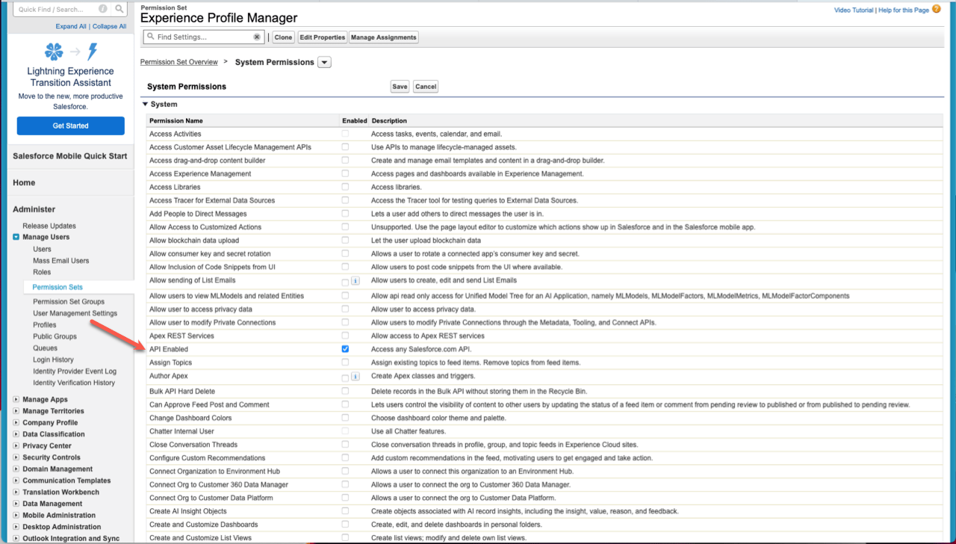Viewport: 956px width, 544px height.
Task: Open help via the yellow question mark icon
Action: pyautogui.click(x=937, y=9)
